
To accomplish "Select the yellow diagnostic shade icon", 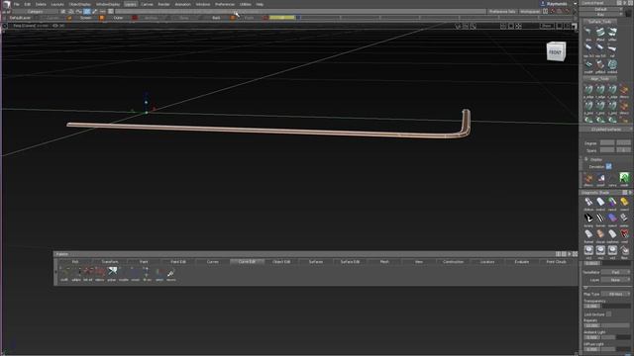I will 624,203.
